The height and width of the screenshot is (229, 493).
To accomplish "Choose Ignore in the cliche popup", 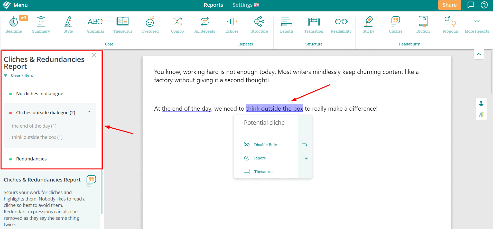I will pyautogui.click(x=260, y=158).
